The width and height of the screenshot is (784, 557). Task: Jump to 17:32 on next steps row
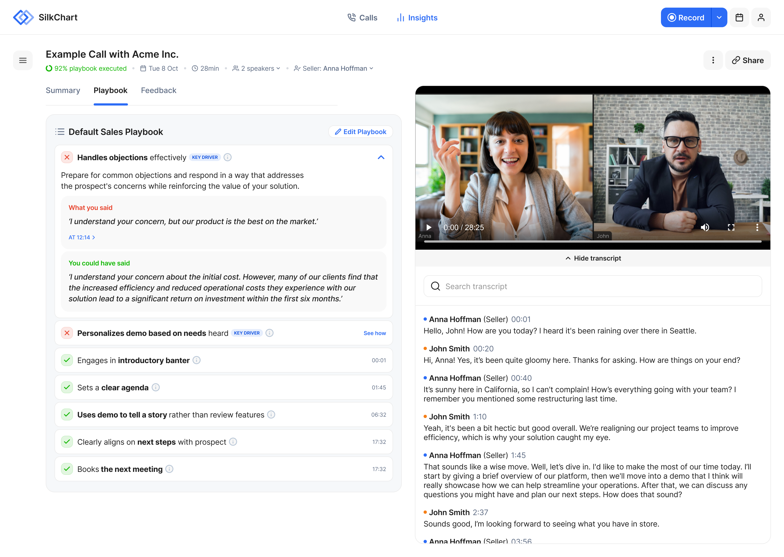pyautogui.click(x=379, y=442)
